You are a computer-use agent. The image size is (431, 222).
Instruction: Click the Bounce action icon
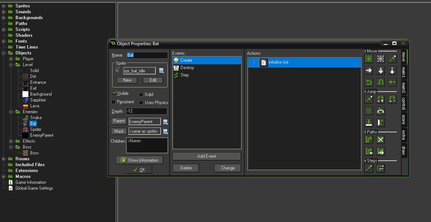tap(381, 122)
